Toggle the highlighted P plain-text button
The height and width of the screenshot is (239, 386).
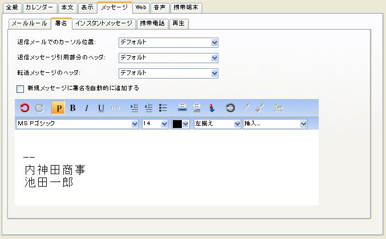pyautogui.click(x=58, y=108)
